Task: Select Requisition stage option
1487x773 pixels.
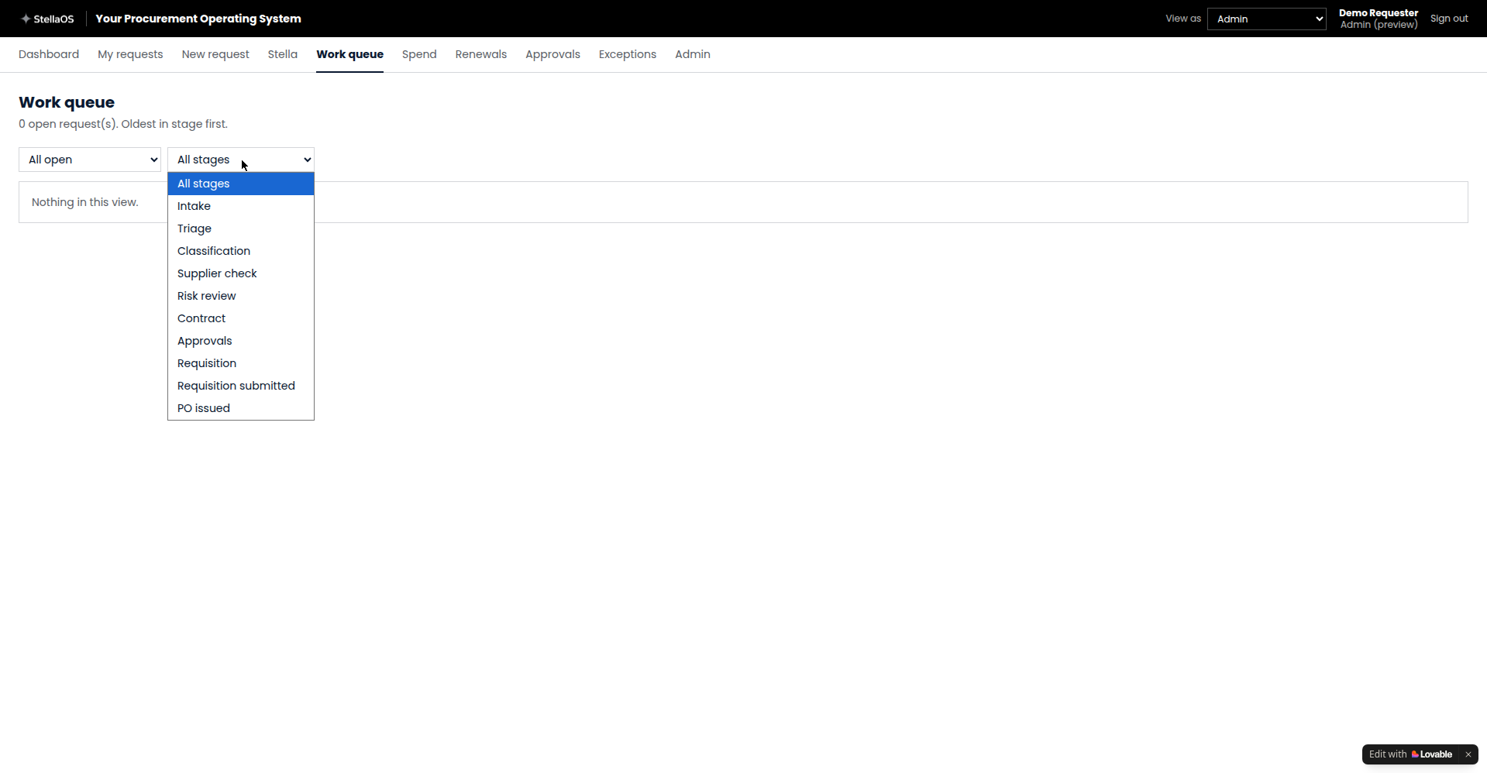Action: (x=241, y=363)
